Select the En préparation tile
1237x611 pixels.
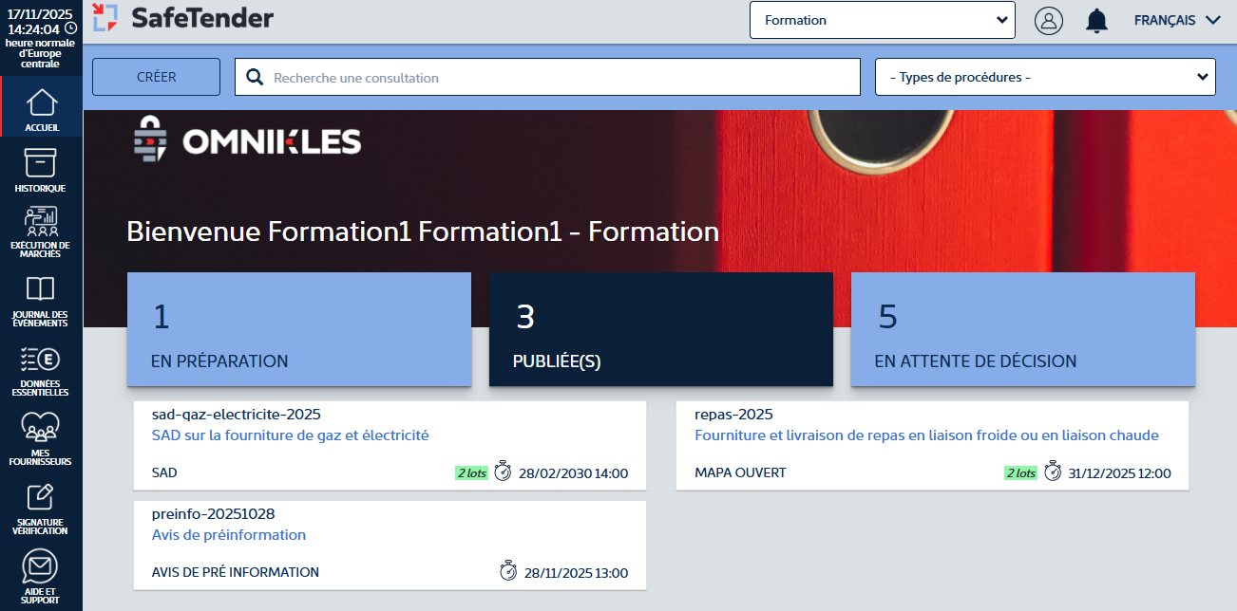[x=298, y=329]
